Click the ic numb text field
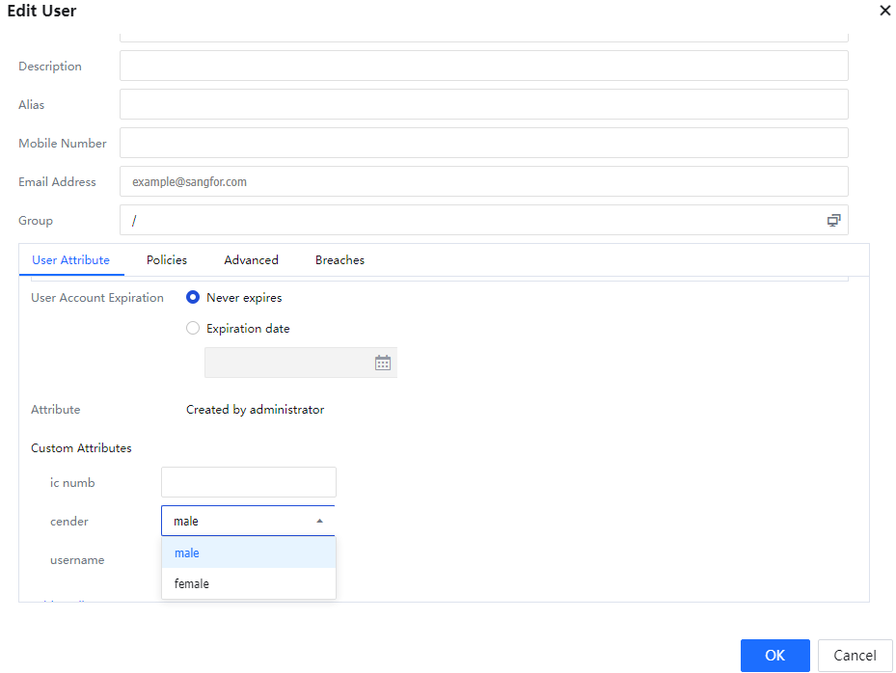The width and height of the screenshot is (896, 673). [x=248, y=482]
